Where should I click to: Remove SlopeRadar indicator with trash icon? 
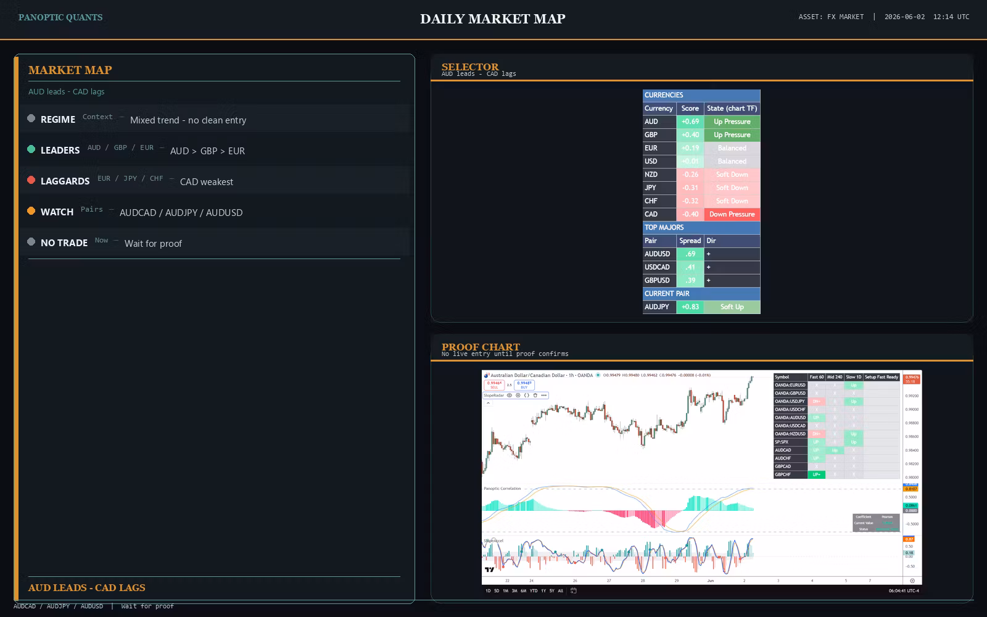pyautogui.click(x=535, y=395)
